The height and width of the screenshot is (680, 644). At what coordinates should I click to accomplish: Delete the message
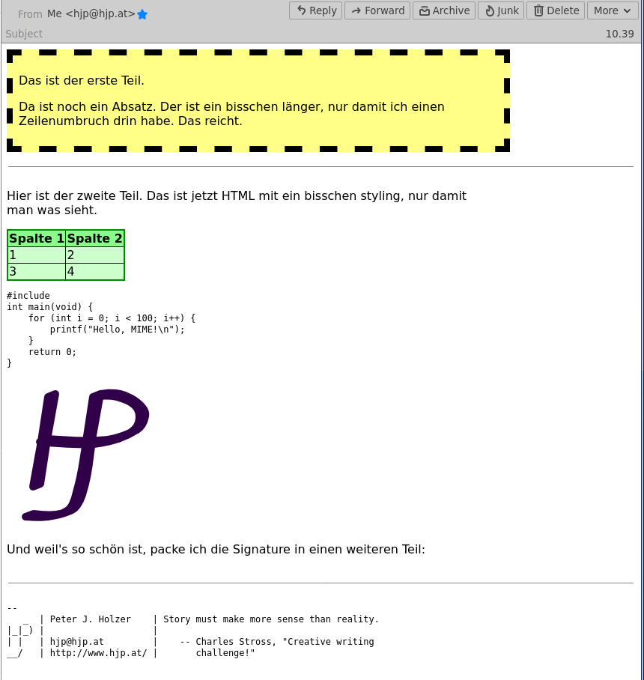555,10
